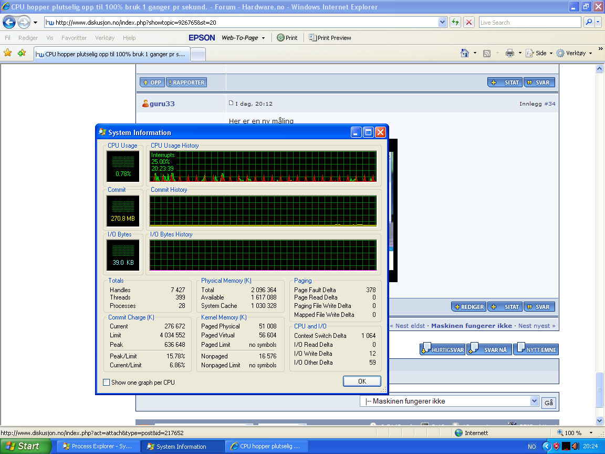
Task: Open the Favoritter menu
Action: coord(74,38)
